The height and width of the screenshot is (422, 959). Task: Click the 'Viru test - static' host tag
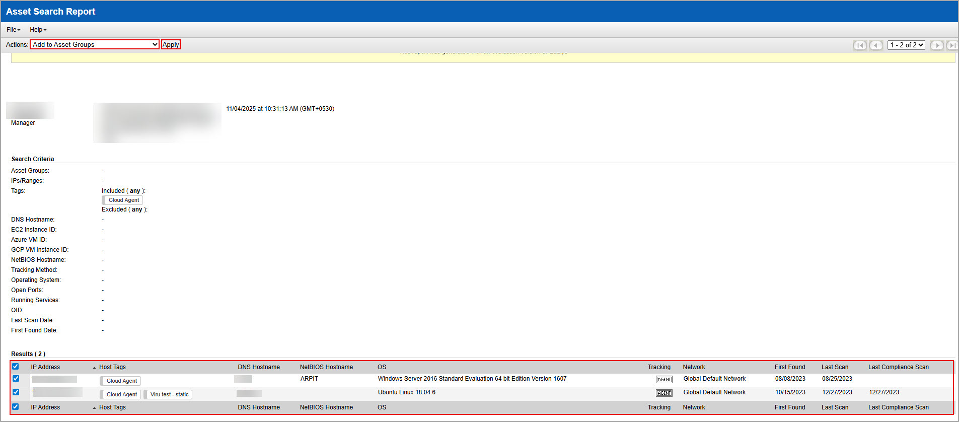169,395
